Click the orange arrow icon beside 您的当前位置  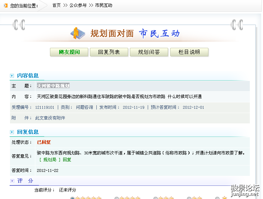click(x=6, y=6)
